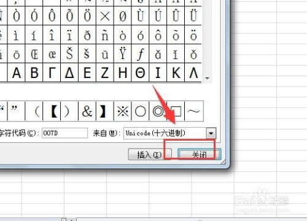Pick recently used left parenthesis (
Viewport: 307px width, 221px height.
click(34, 111)
